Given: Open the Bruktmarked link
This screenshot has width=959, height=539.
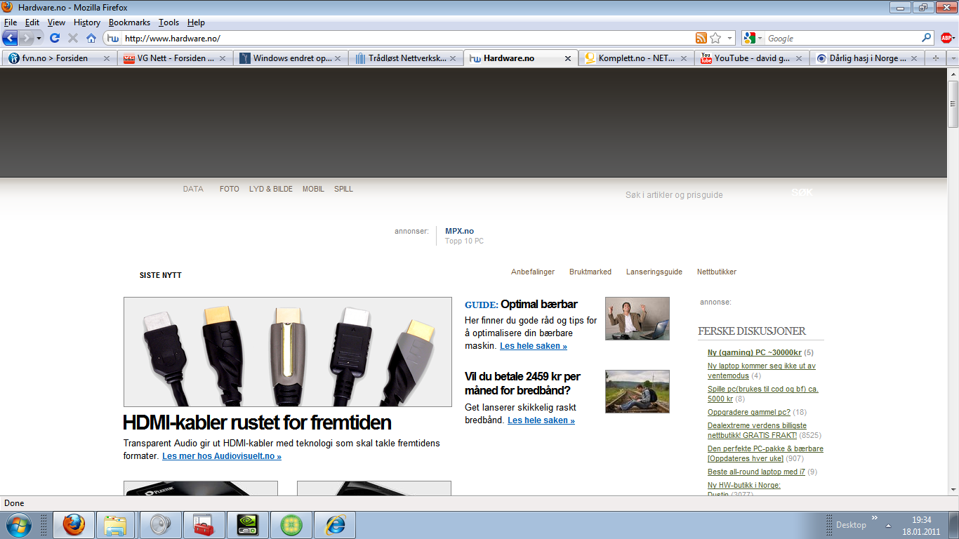Looking at the screenshot, I should [x=590, y=272].
